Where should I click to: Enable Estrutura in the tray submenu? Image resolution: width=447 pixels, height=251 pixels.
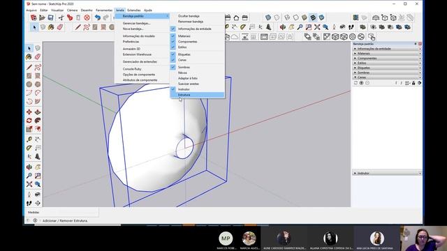[197, 95]
